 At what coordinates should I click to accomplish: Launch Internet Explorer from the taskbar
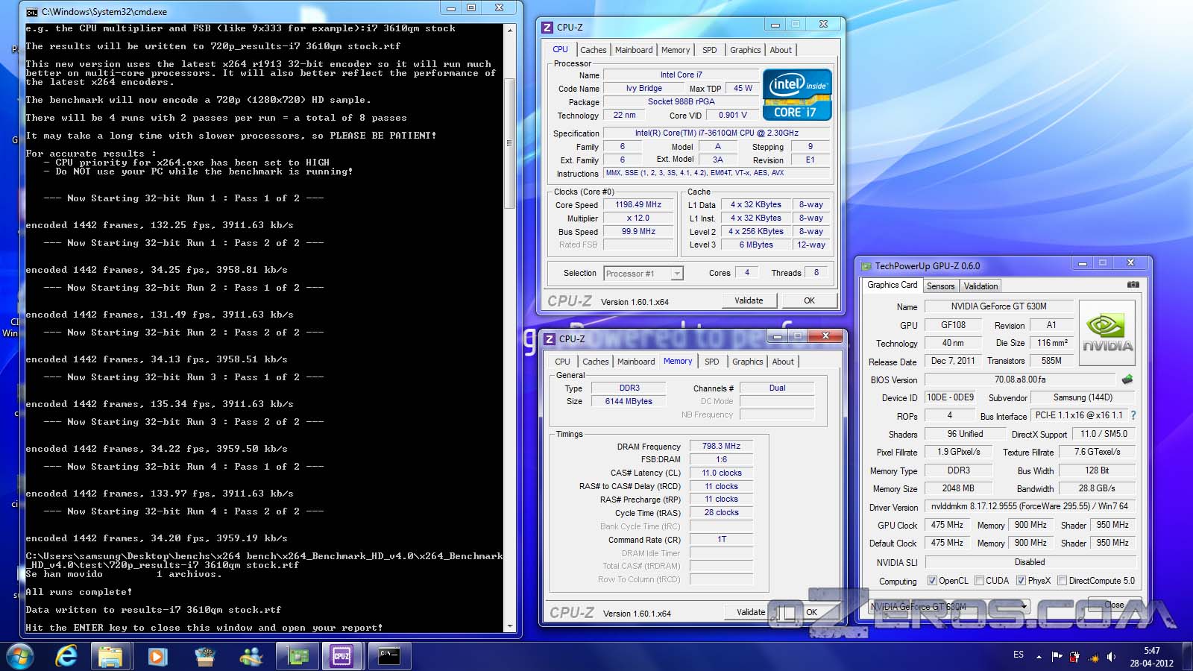click(x=66, y=656)
